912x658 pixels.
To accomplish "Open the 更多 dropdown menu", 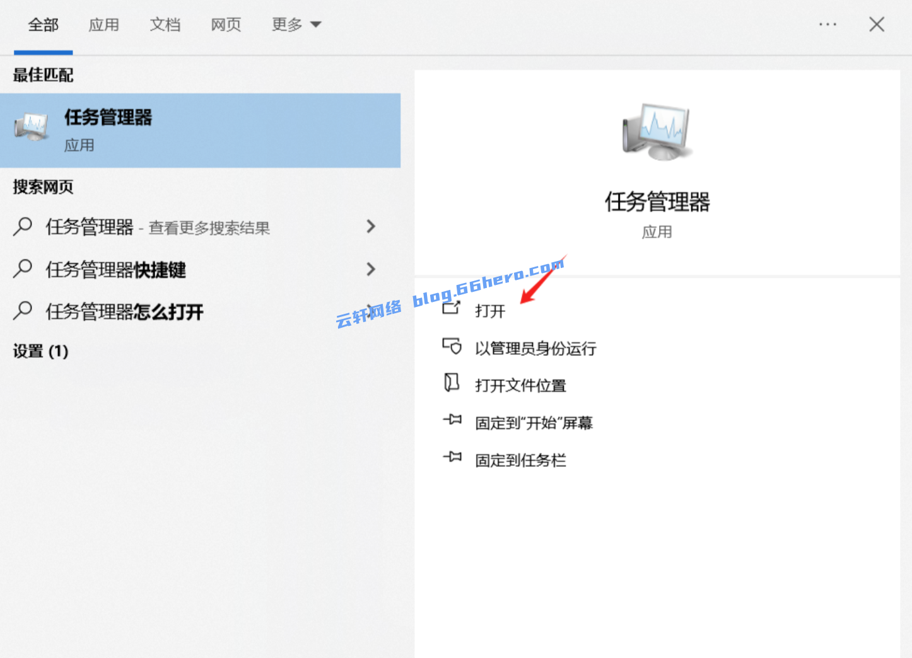I will pyautogui.click(x=296, y=25).
